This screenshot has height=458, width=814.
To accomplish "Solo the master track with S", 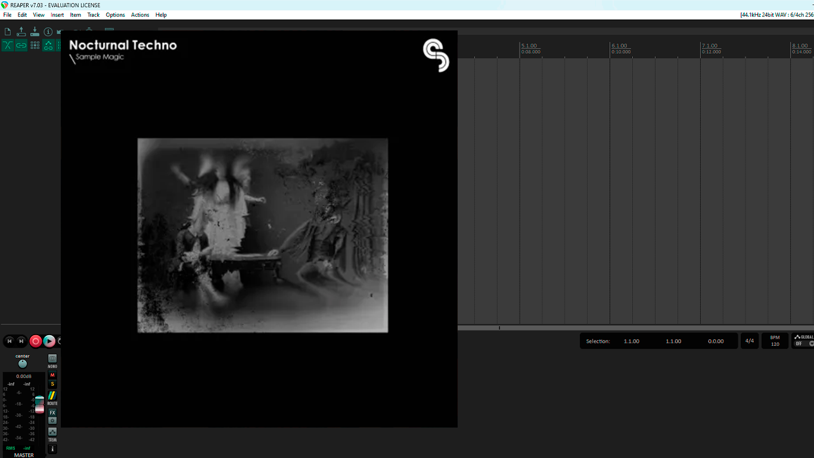I will pos(52,384).
